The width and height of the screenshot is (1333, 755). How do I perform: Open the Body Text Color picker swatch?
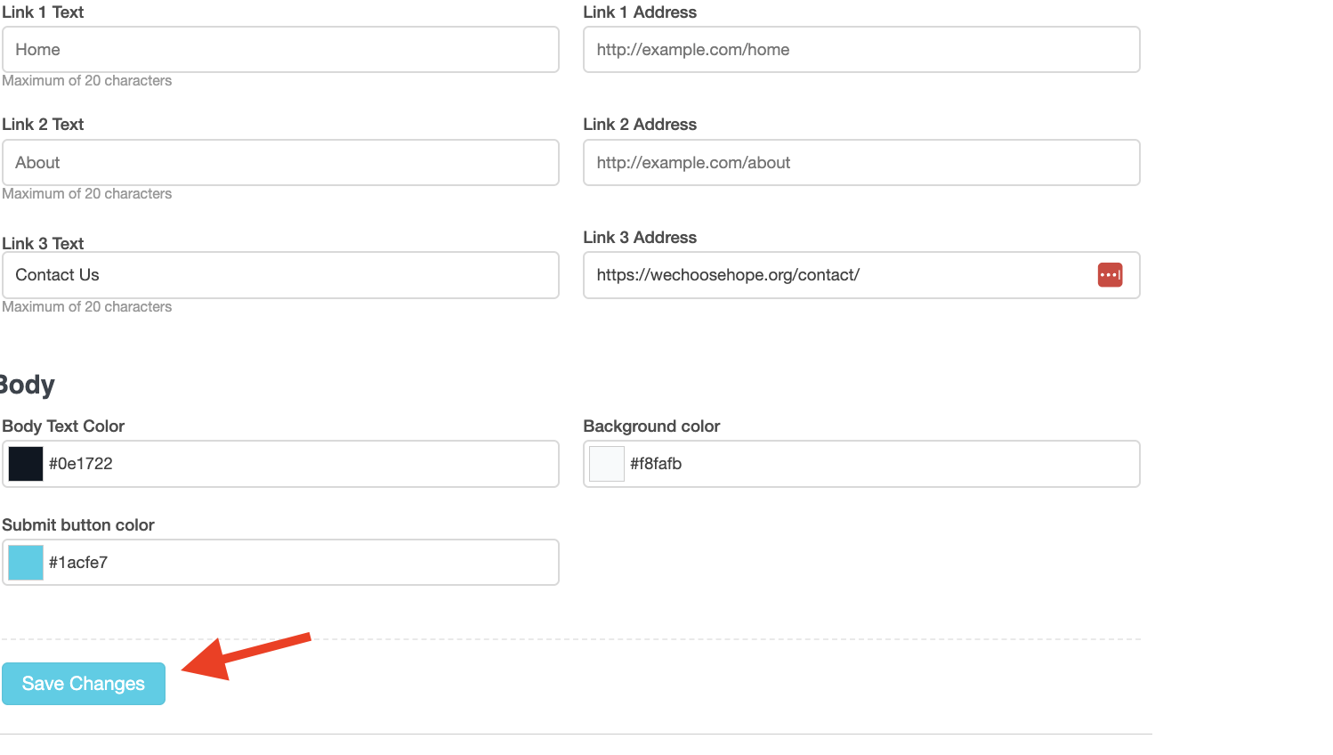pos(25,463)
